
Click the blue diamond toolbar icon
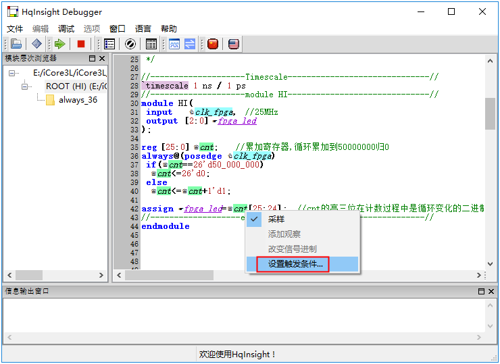pyautogui.click(x=36, y=44)
